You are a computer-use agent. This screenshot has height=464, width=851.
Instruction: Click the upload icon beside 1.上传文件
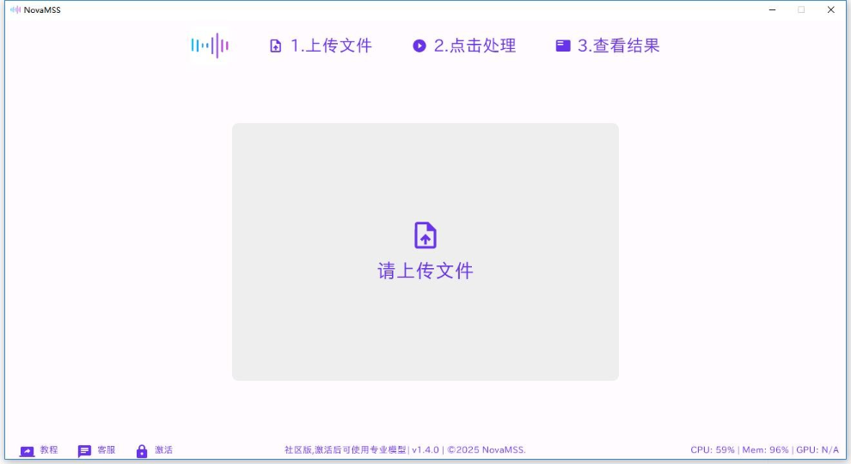pyautogui.click(x=276, y=46)
